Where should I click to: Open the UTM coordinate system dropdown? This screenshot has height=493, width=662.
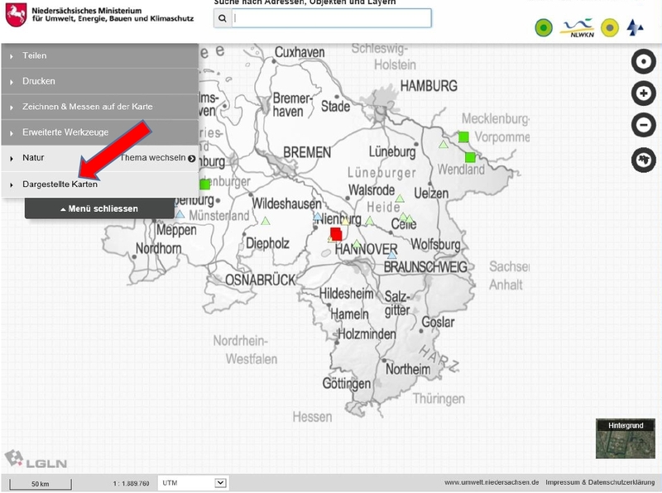pos(194,483)
